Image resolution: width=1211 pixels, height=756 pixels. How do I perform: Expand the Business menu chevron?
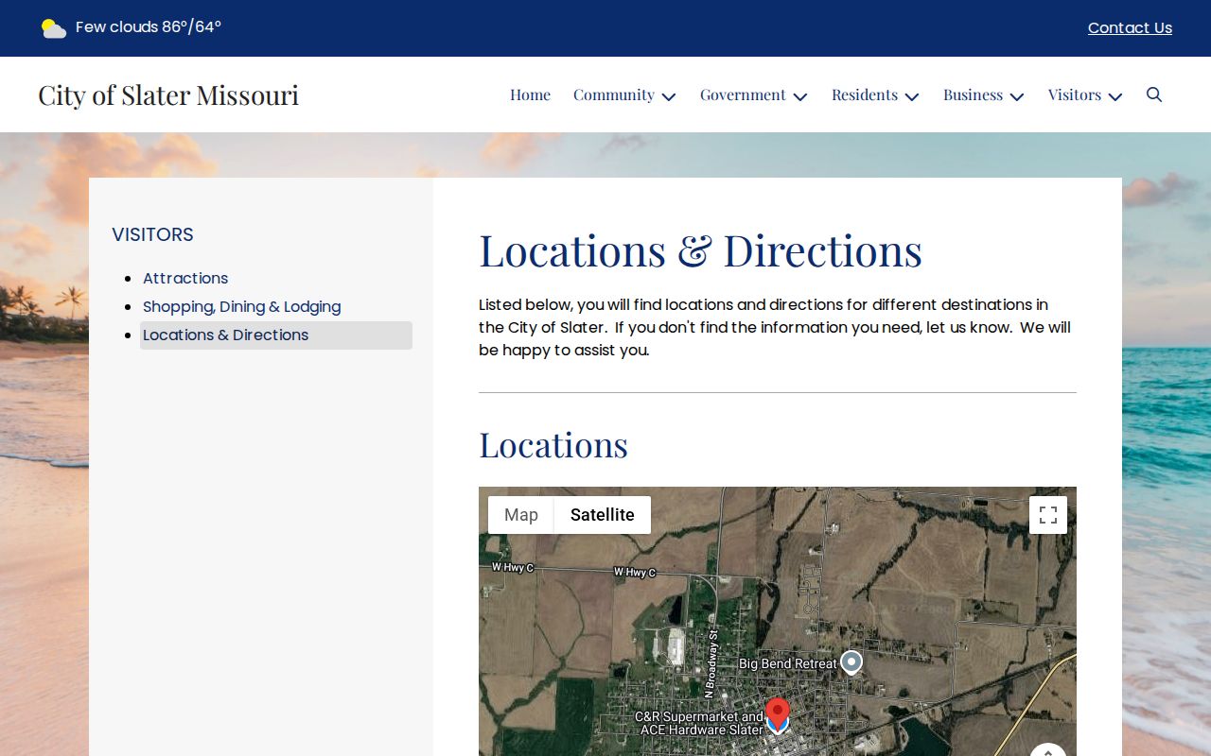pos(1017,96)
